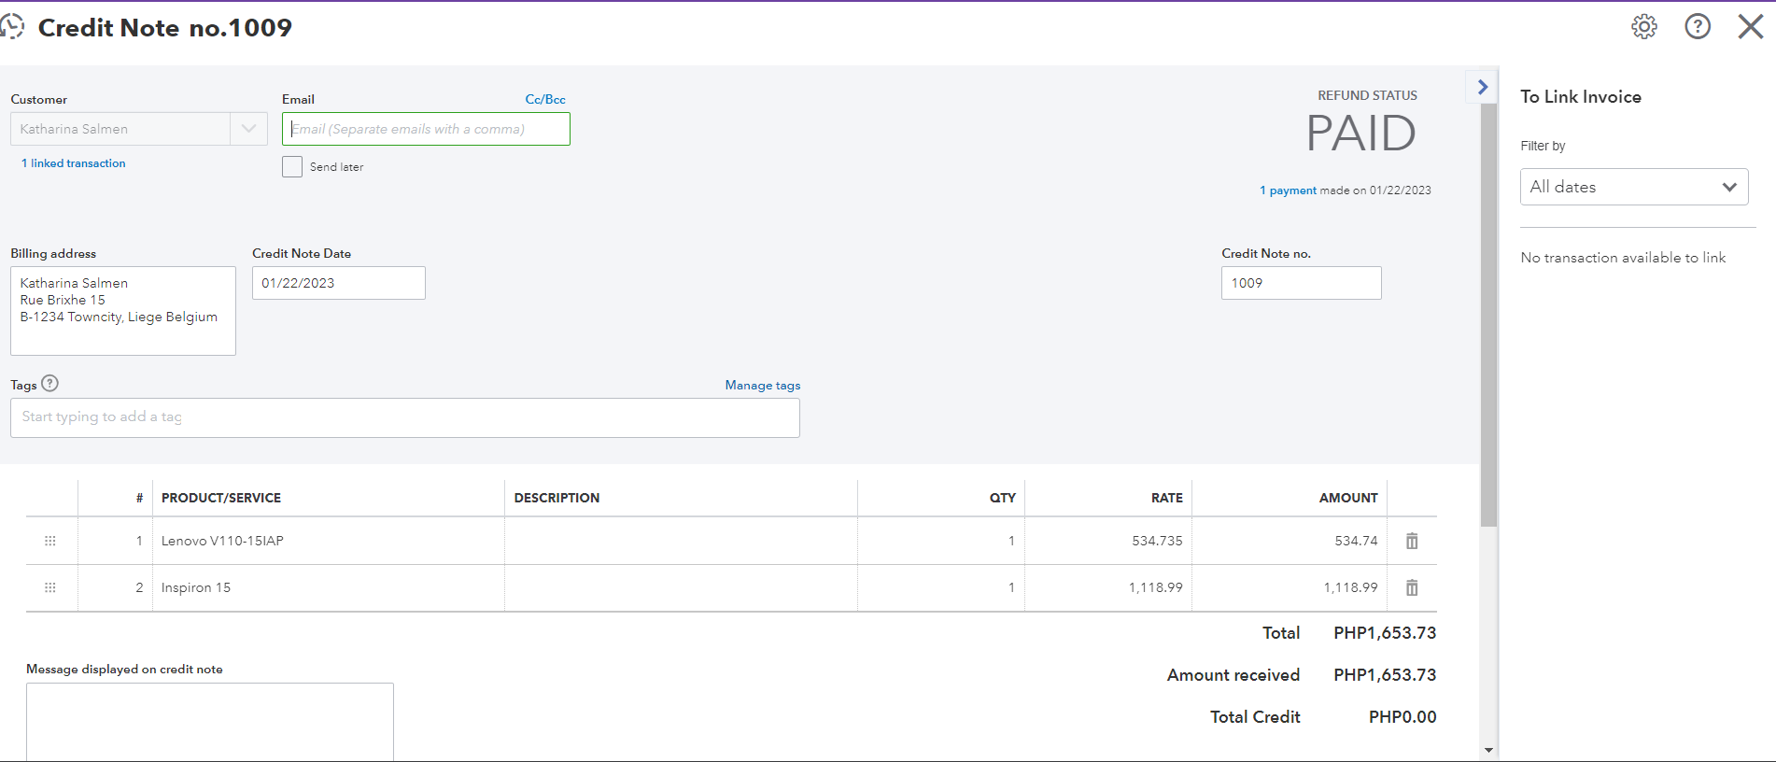1776x762 pixels.
Task: Open the All dates filter dropdown
Action: (1633, 187)
